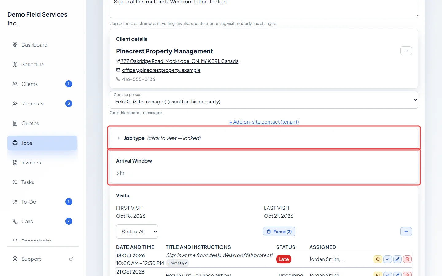The image size is (442, 276).
Task: Email office@pinecrestproperty.example
Action: pos(161,70)
